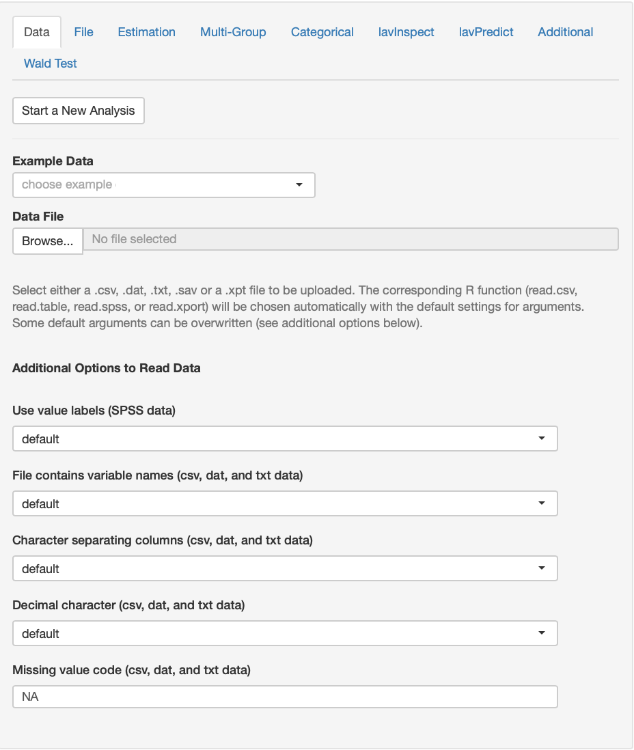Click the Missing value code field
This screenshot has width=634, height=750.
click(x=285, y=697)
